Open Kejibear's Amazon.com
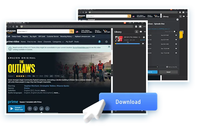Viewport: 198px width, 126px height. tap(83, 36)
